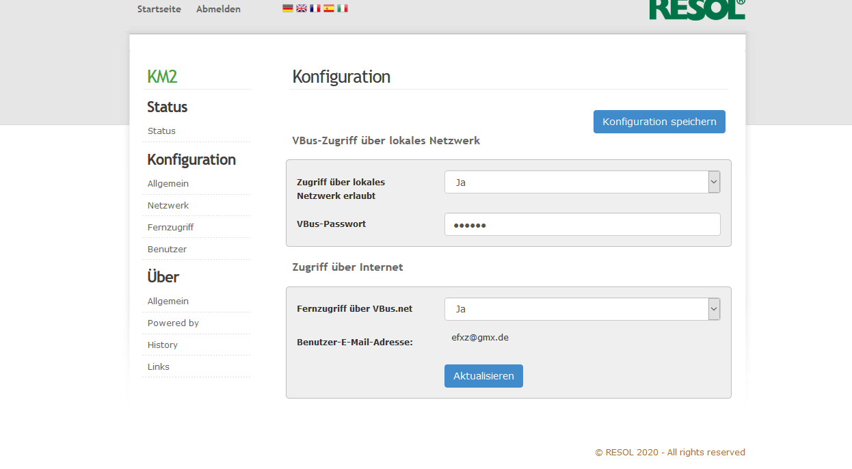This screenshot has width=852, height=469.
Task: Open Fernzugriff über VBus.net dropdown
Action: pyautogui.click(x=583, y=309)
